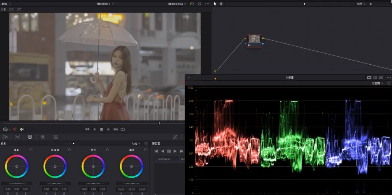This screenshot has width=392, height=195.
Task: Toggle the bypass color grades icon
Action: click(192, 3)
